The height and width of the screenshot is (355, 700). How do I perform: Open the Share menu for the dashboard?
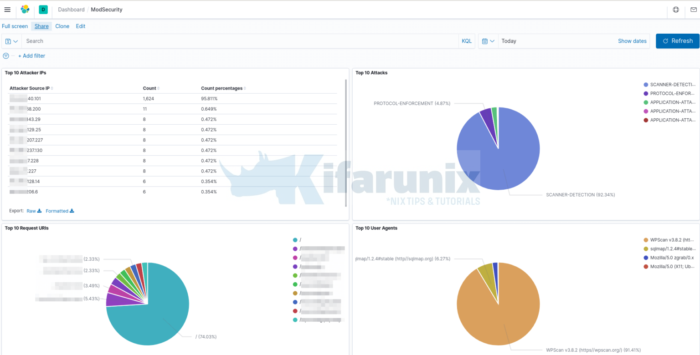click(41, 26)
